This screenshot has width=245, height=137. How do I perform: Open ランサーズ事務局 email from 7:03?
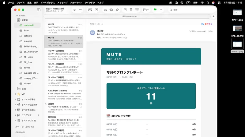[64, 68]
